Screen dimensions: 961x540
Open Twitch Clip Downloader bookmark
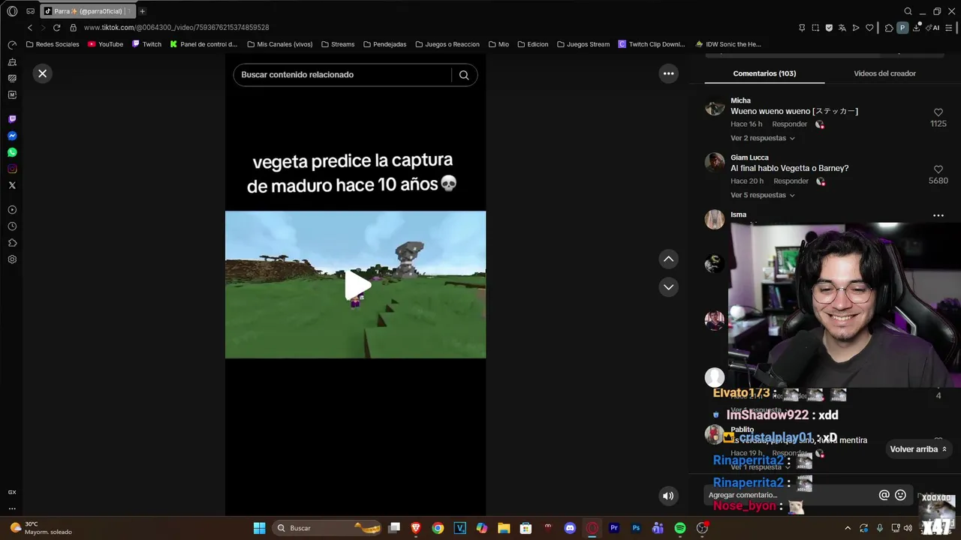click(652, 44)
